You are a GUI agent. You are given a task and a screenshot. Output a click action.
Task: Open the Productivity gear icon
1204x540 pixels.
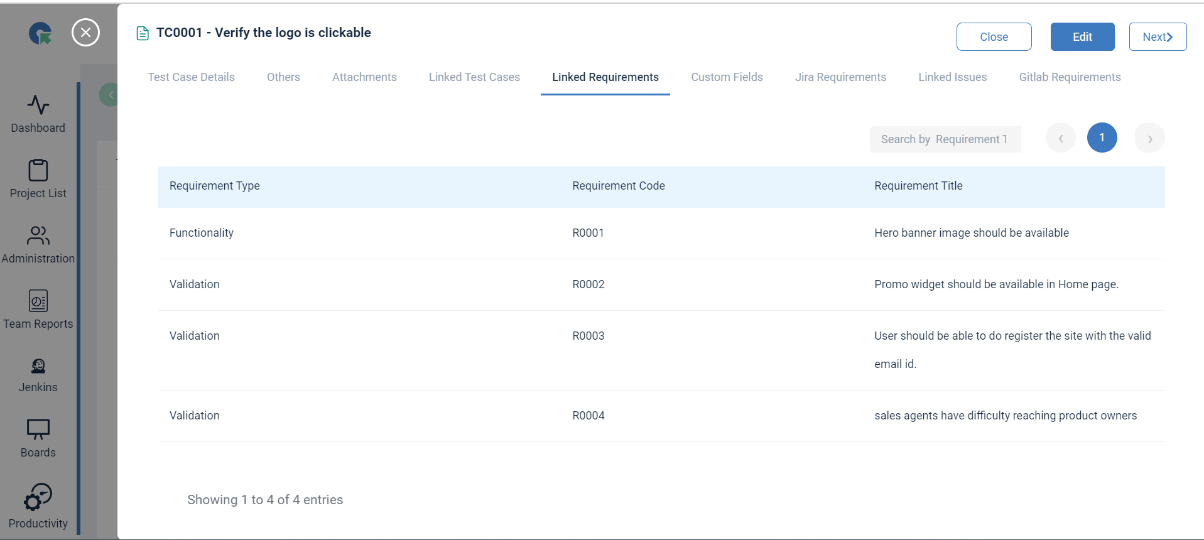tap(38, 497)
